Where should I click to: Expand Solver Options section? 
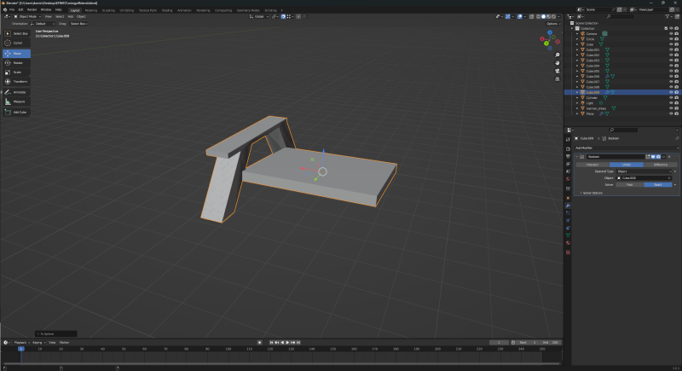[592, 193]
